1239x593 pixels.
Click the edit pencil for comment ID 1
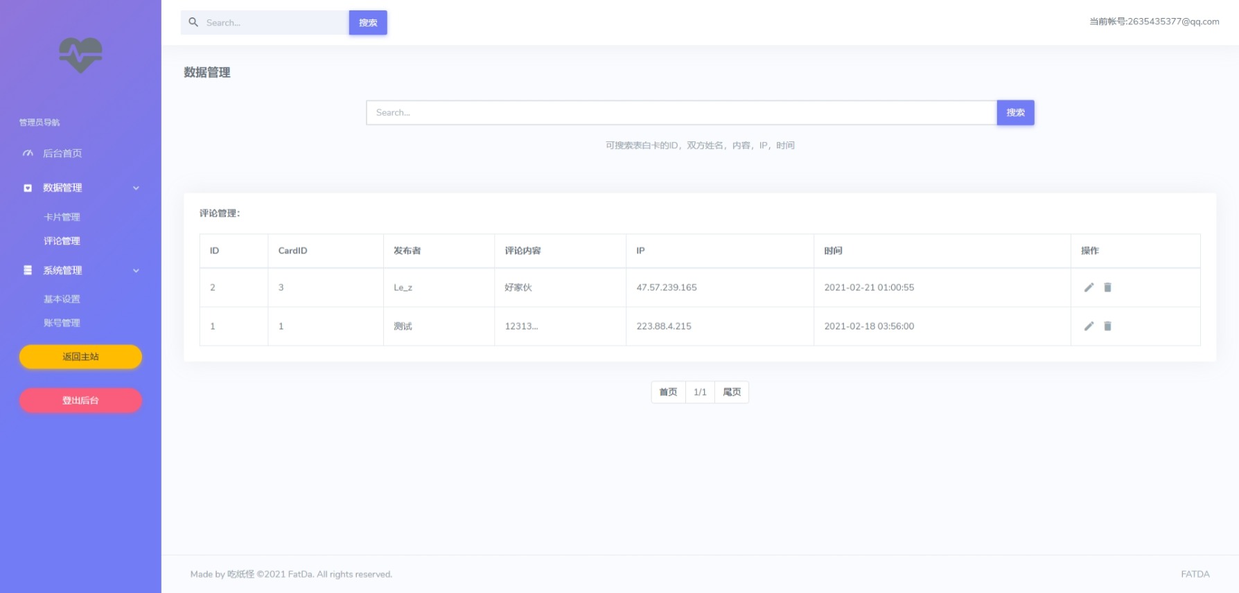pyautogui.click(x=1089, y=326)
